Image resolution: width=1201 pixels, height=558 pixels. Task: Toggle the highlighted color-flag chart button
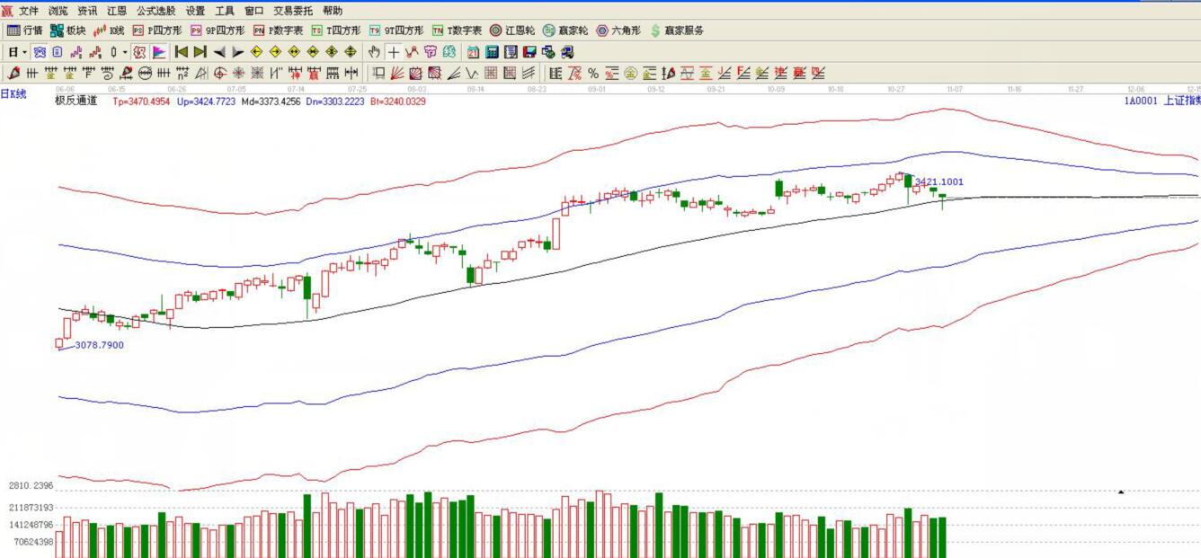pyautogui.click(x=159, y=52)
